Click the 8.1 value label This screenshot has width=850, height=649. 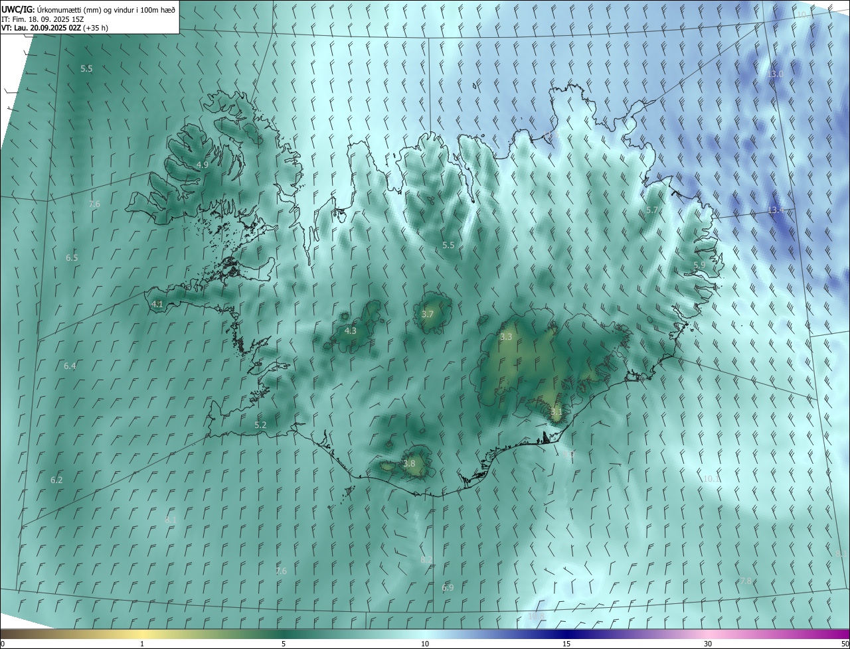(x=171, y=520)
